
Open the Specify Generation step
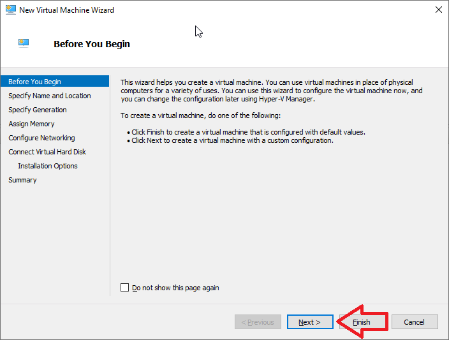[x=38, y=110]
